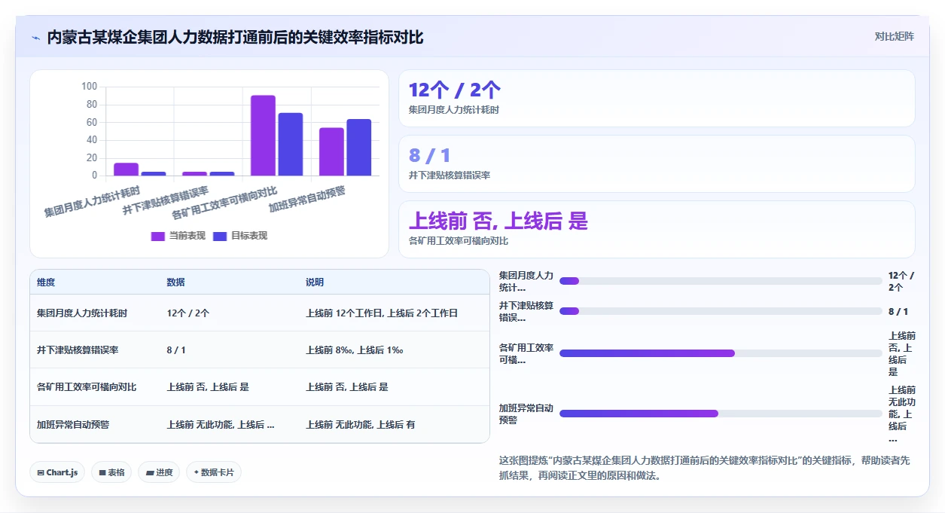
Task: Toggle 当前表现 legend swatch in chart
Action: (158, 236)
